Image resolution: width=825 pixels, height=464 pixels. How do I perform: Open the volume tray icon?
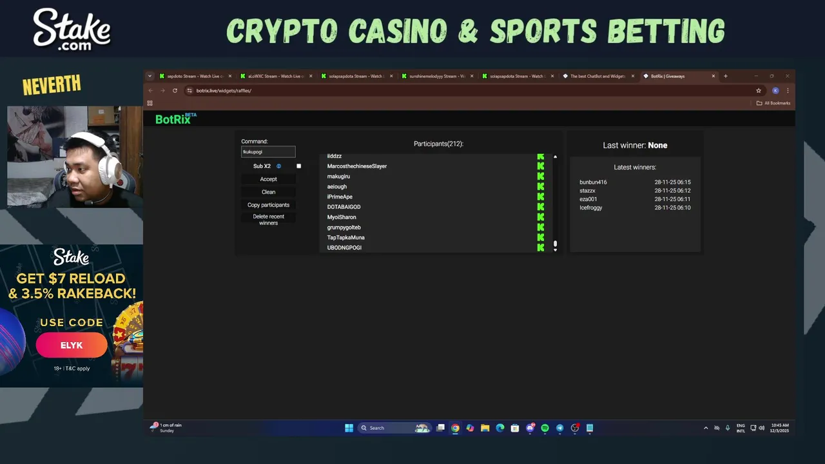coord(761,428)
